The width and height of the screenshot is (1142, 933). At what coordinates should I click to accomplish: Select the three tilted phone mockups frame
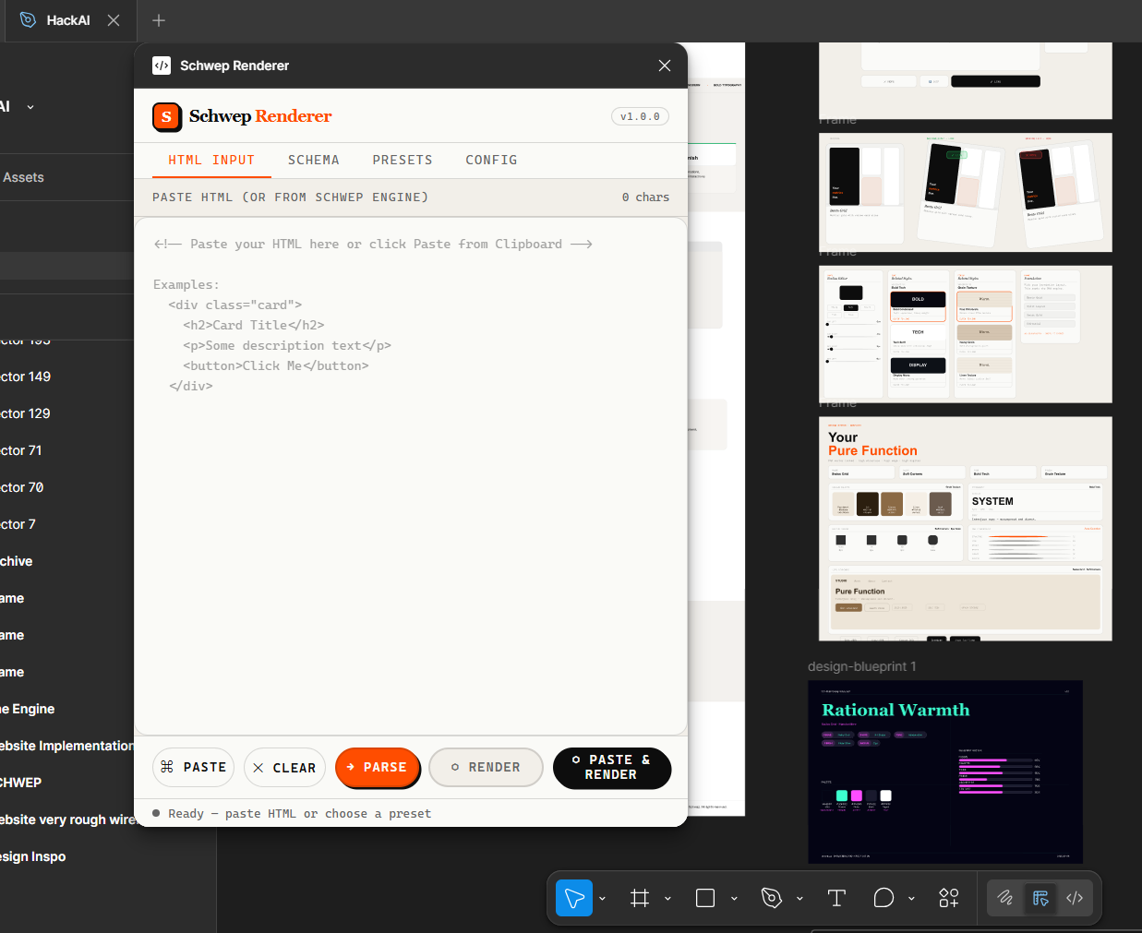point(966,193)
